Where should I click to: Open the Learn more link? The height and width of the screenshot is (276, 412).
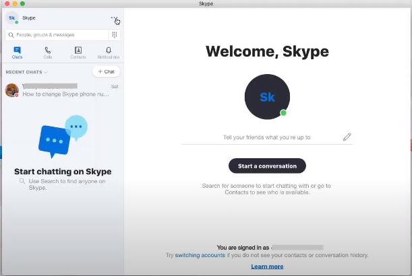267,267
